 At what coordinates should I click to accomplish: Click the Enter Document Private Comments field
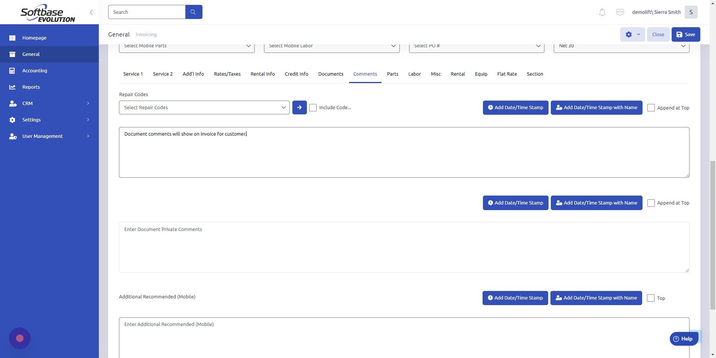pyautogui.click(x=404, y=247)
